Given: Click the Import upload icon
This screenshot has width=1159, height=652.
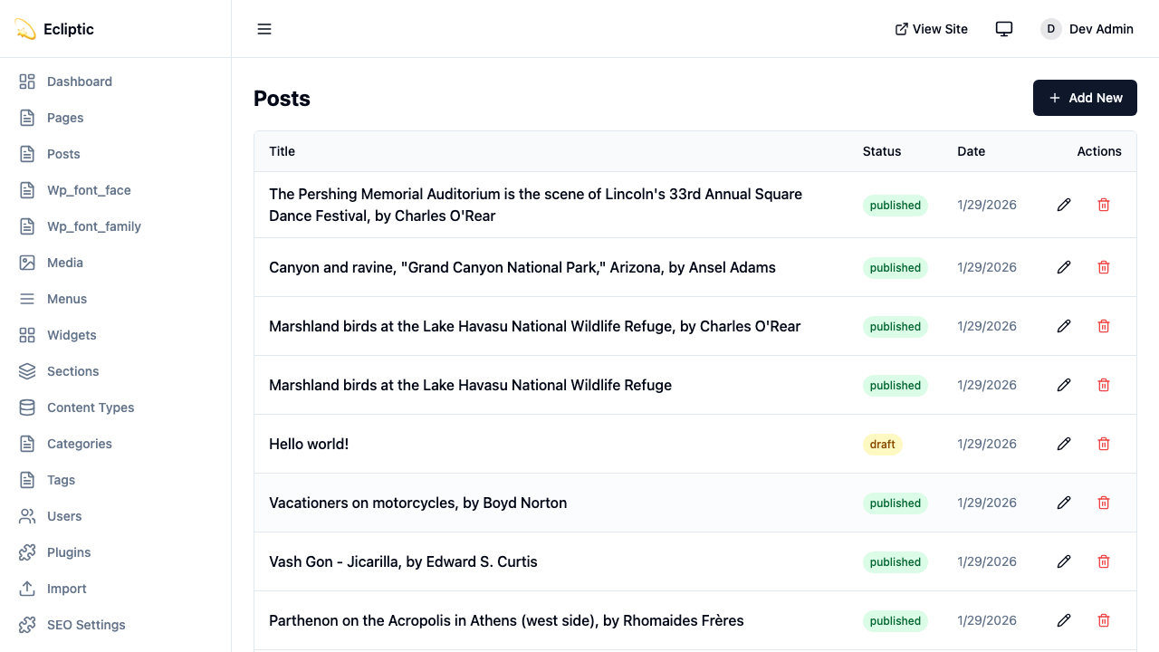Looking at the screenshot, I should pyautogui.click(x=26, y=589).
